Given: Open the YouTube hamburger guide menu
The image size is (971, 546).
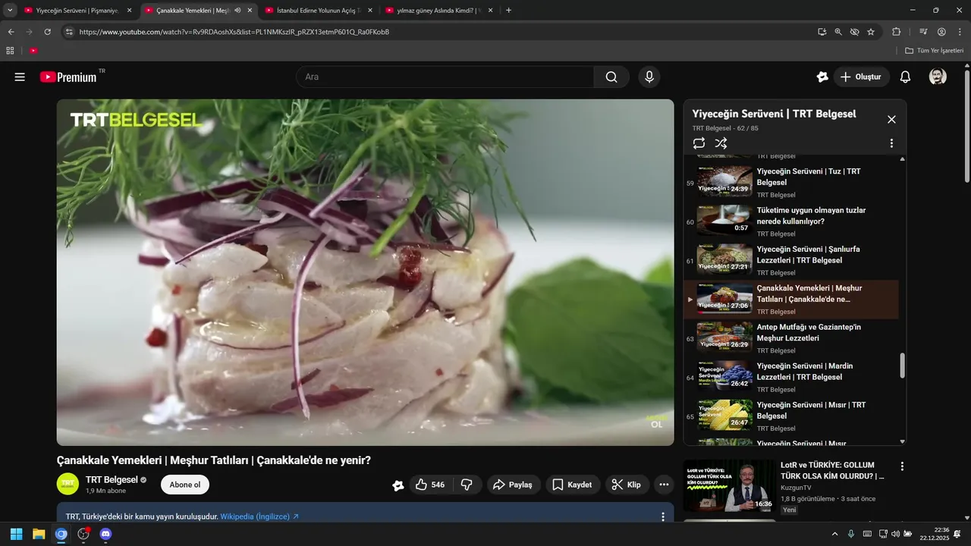Looking at the screenshot, I should coord(20,77).
